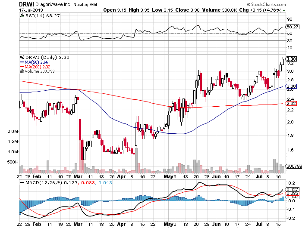Screen dimensions: 302x228
Task: Click the 17-Jul-2013 date label
Action: tap(31, 10)
